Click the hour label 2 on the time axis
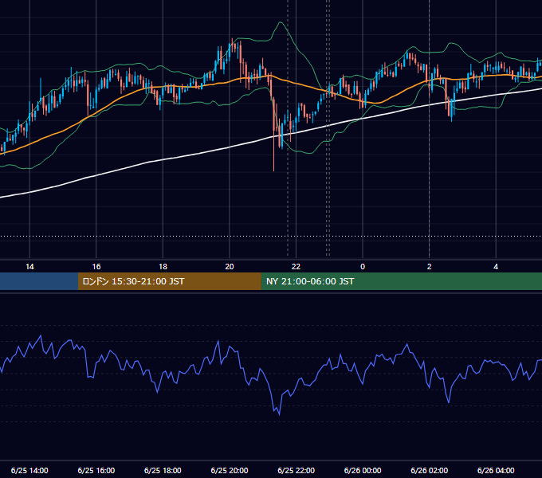542x478 pixels. pyautogui.click(x=429, y=267)
